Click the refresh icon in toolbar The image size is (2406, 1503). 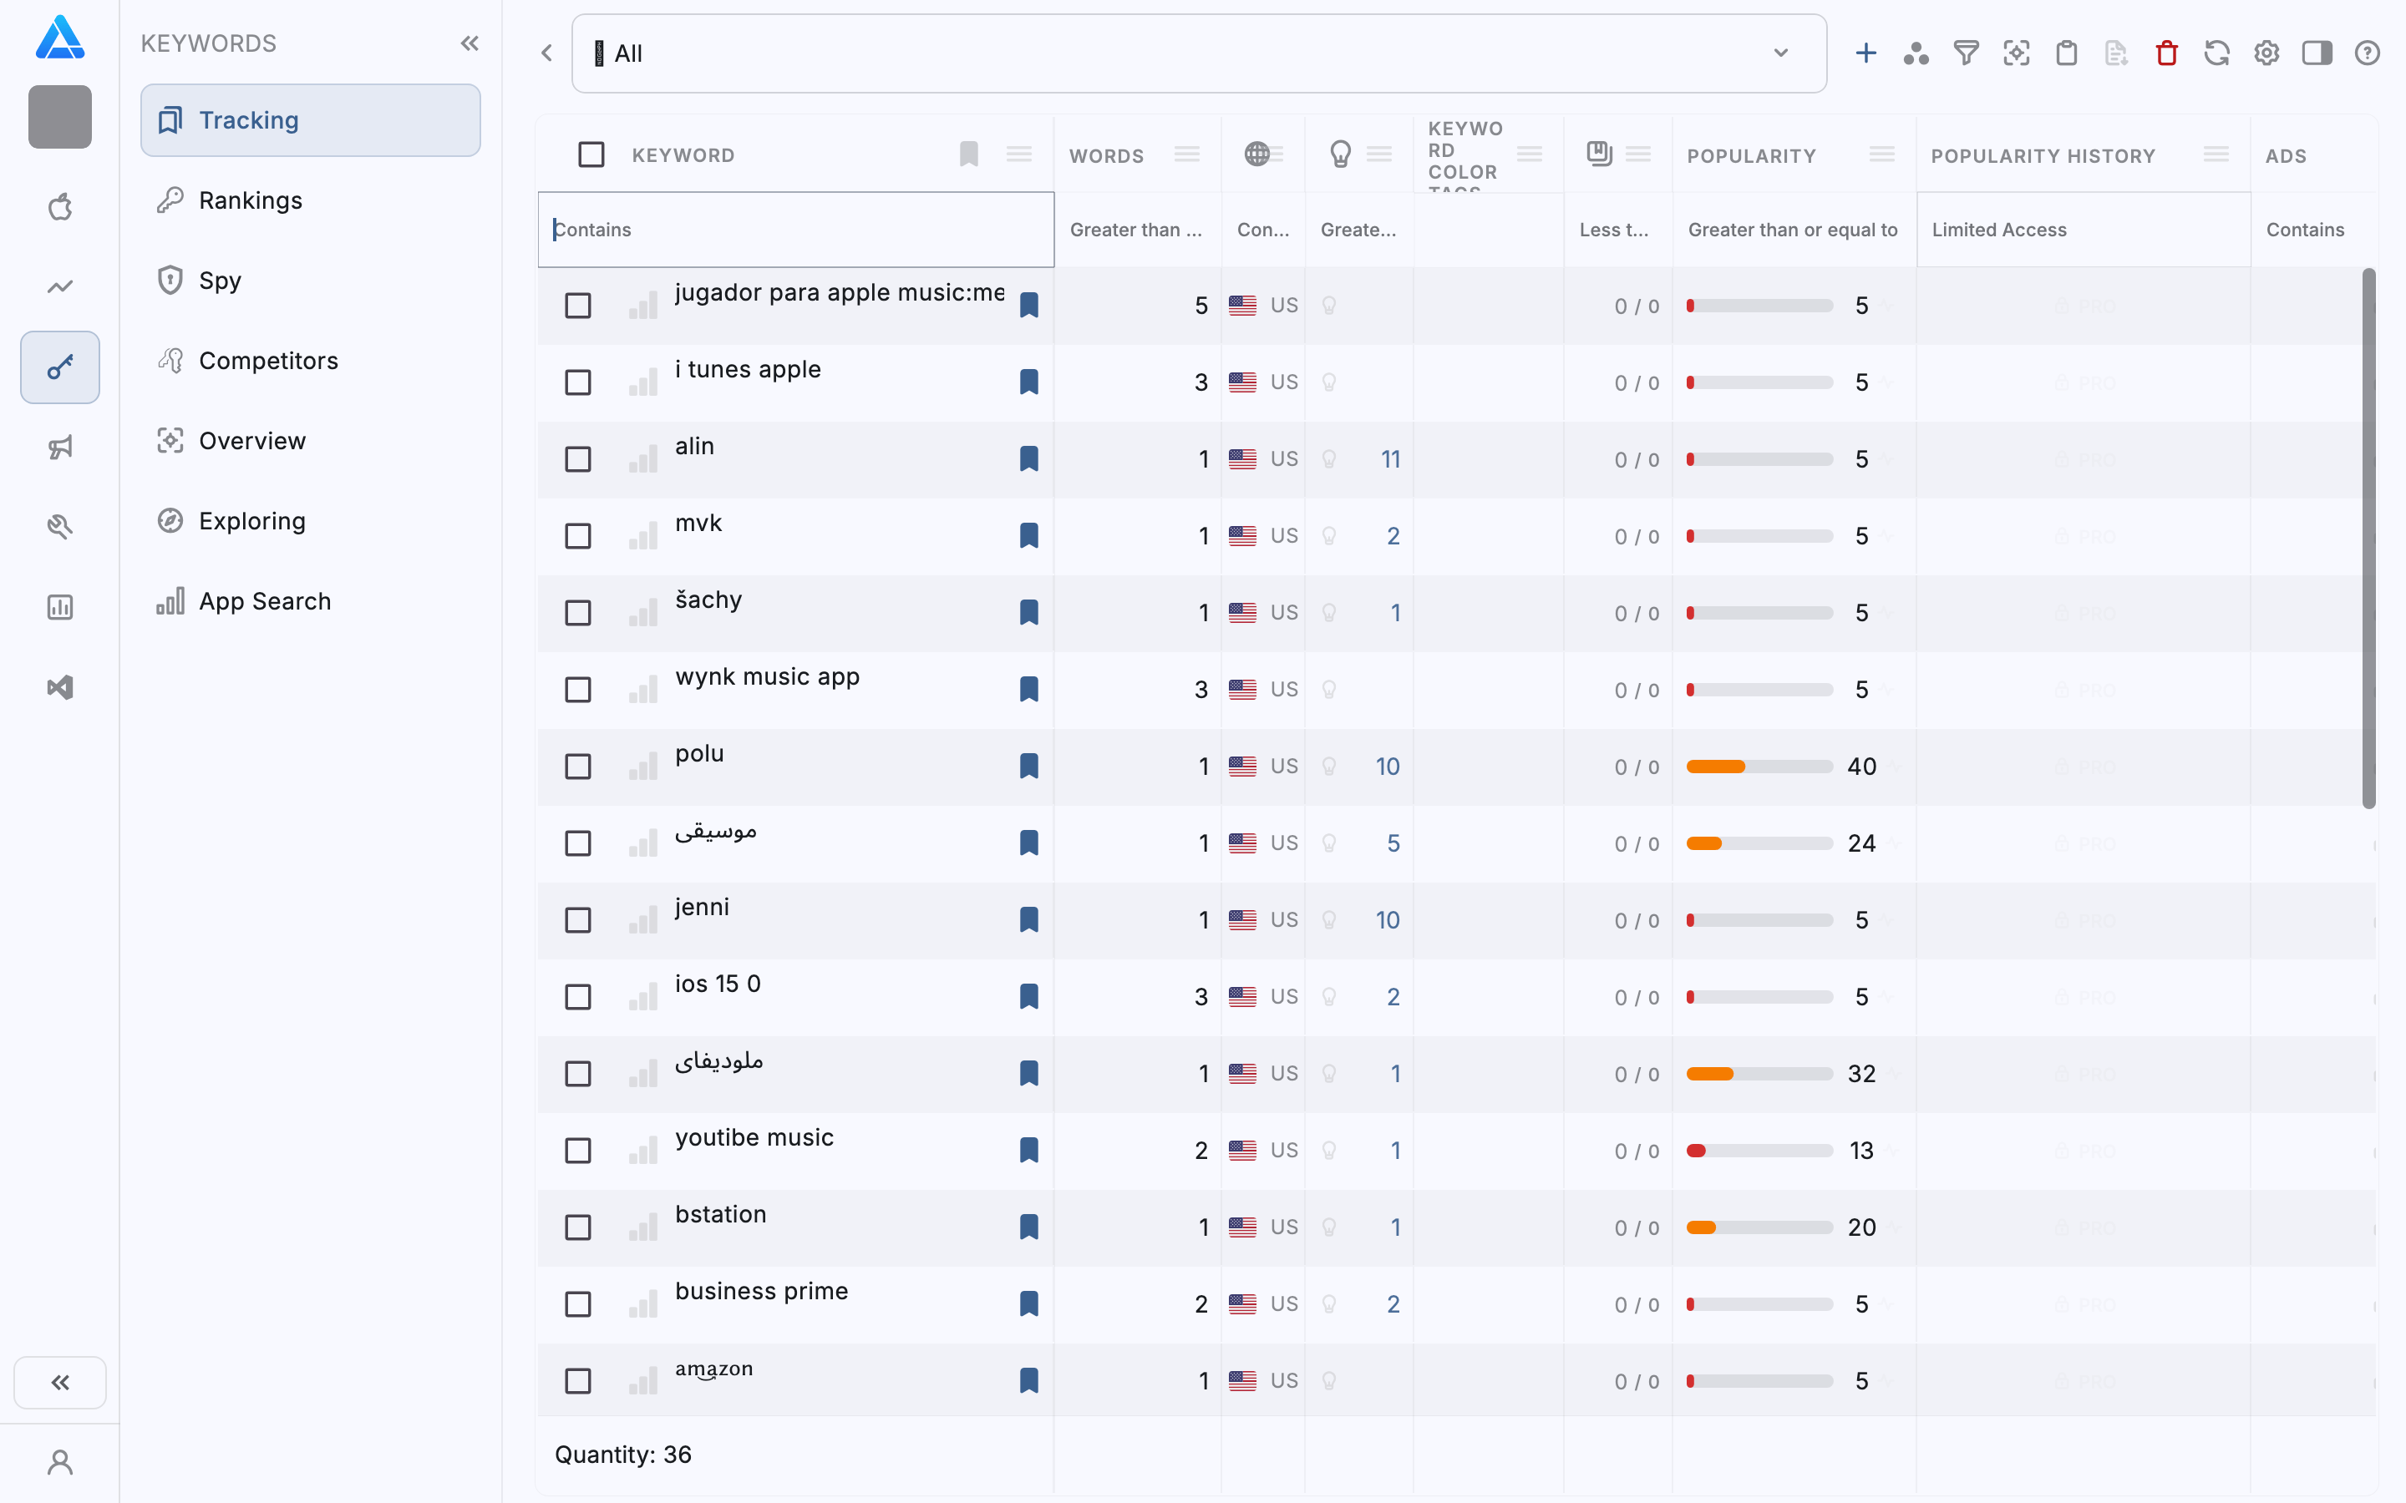pyautogui.click(x=2216, y=53)
